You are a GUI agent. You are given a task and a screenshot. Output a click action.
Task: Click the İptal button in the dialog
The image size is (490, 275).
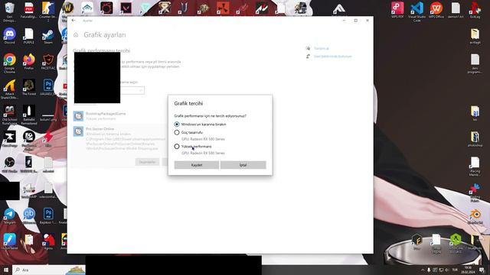click(243, 165)
